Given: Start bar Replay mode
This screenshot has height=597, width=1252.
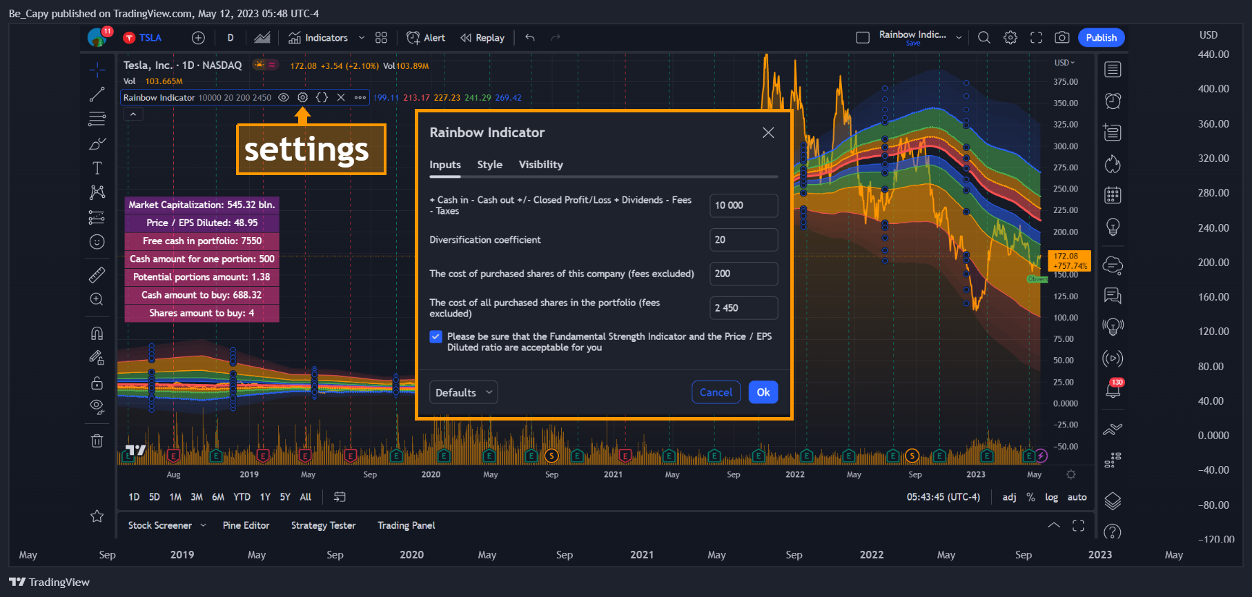Looking at the screenshot, I should (x=482, y=38).
